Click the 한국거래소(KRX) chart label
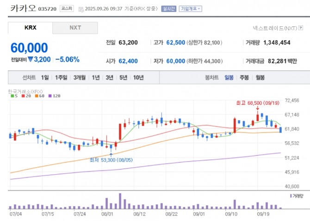Viewport: 310px width, 221px height. click(x=25, y=91)
